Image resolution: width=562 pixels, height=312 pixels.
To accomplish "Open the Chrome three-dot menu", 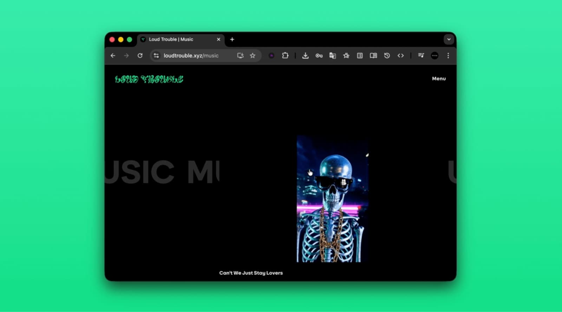I will click(448, 55).
